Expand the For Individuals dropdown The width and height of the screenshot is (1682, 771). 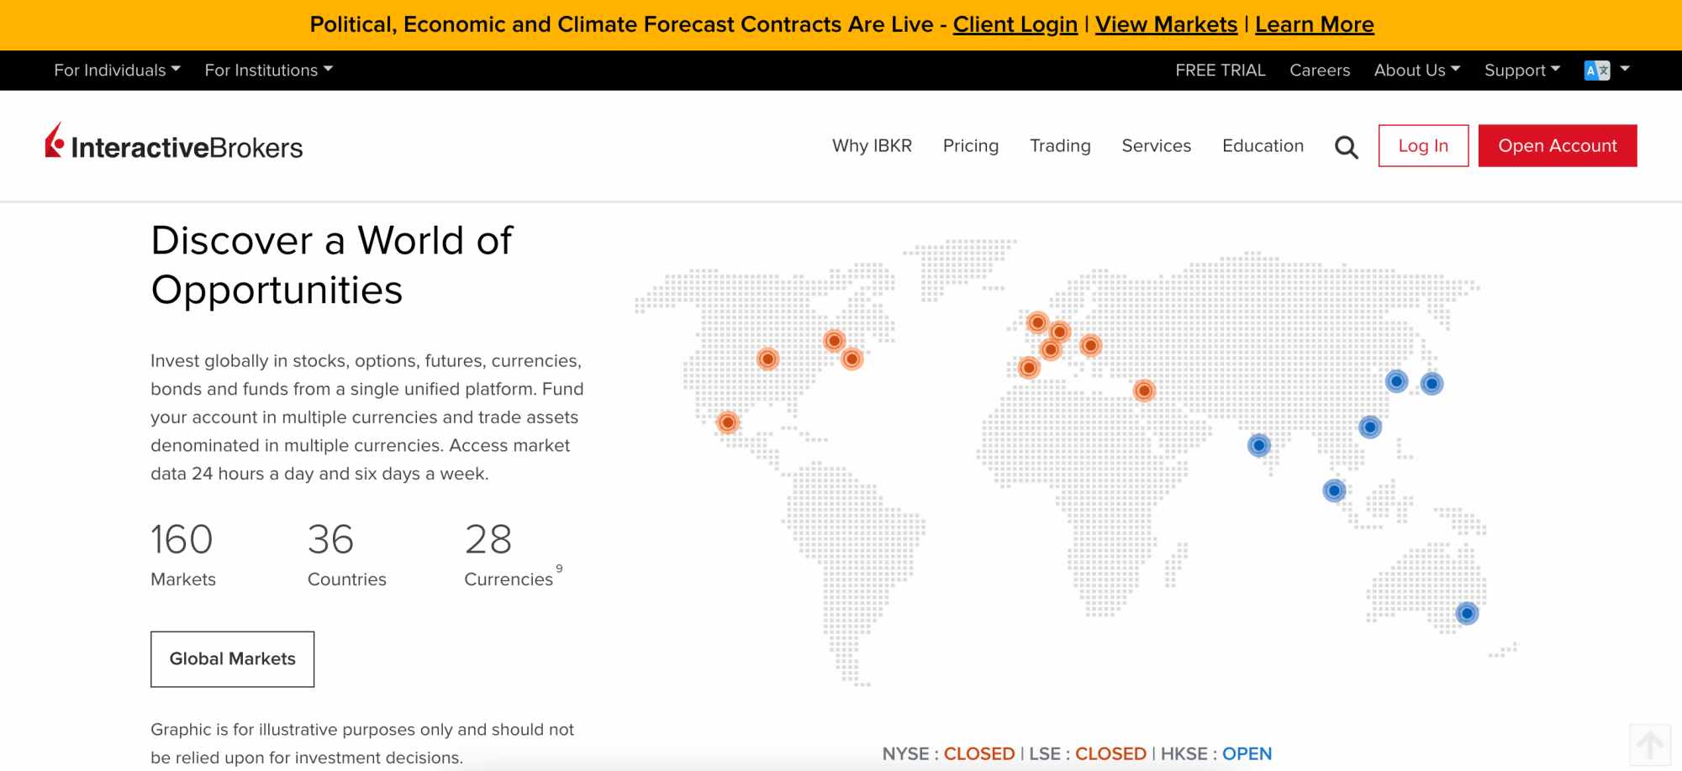(x=117, y=71)
